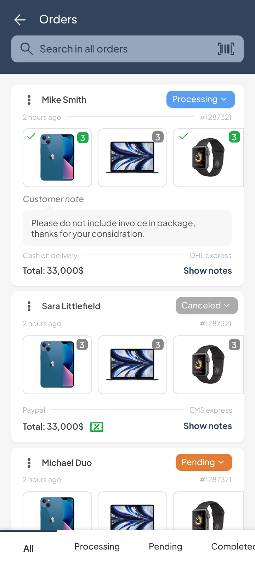The image size is (255, 563).
Task: Open Michael Duo's three-dot order menu
Action: click(x=29, y=463)
